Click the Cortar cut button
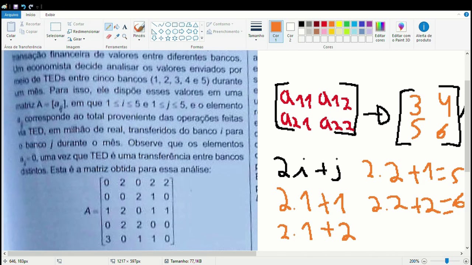 pyautogui.click(x=76, y=24)
